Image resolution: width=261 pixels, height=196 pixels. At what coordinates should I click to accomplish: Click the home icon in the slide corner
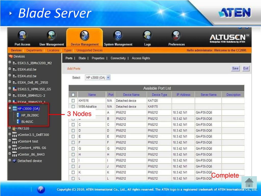coord(249,183)
